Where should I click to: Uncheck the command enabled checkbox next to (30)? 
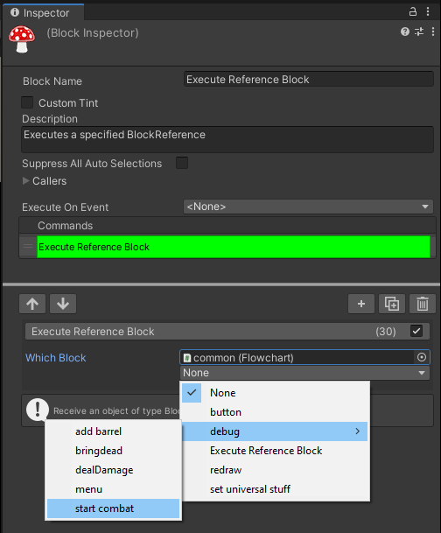416,331
